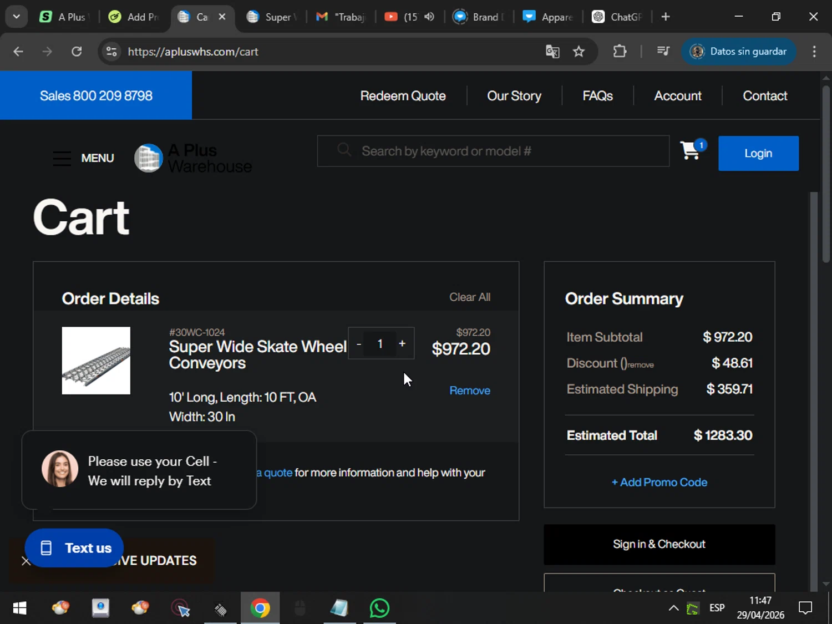Click the search magnifier icon
This screenshot has height=624, width=832.
tap(344, 150)
